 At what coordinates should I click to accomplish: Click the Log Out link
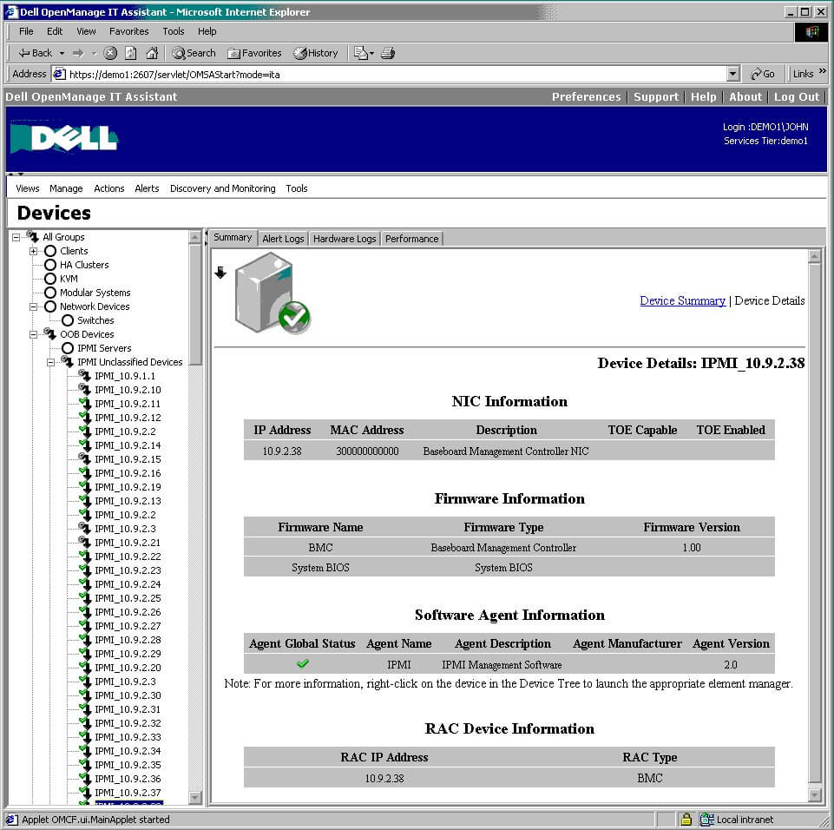tap(796, 97)
